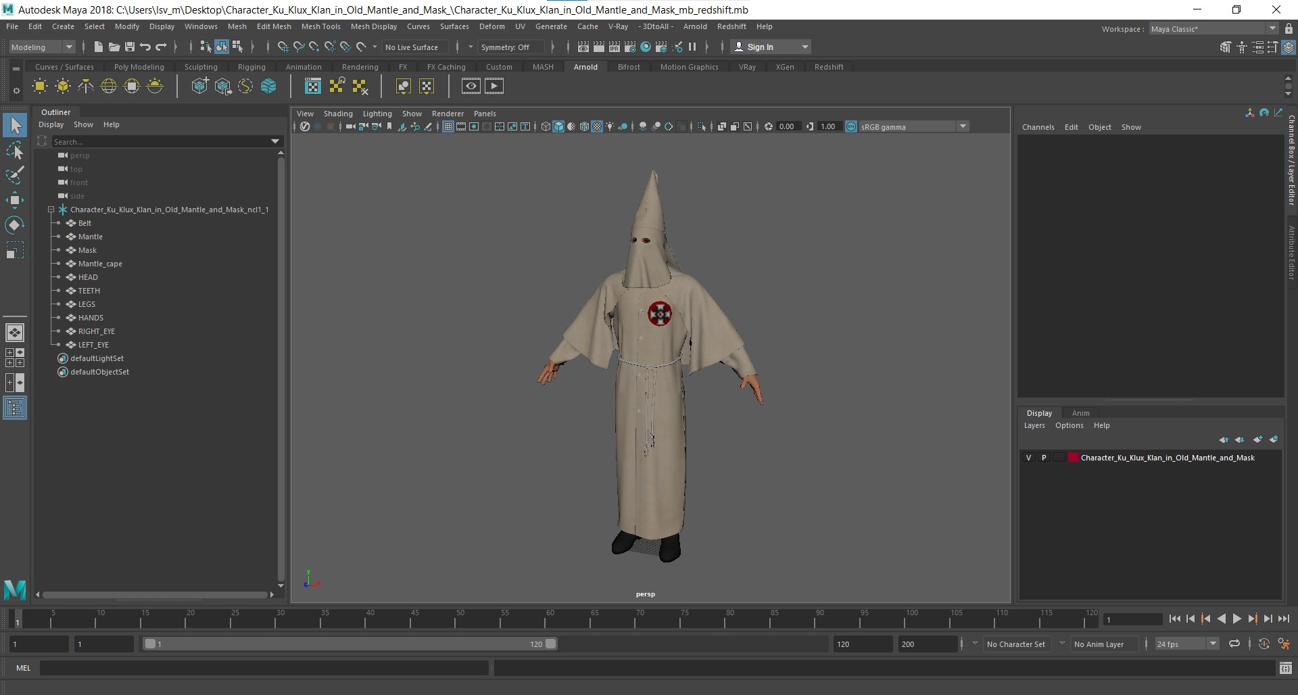Image resolution: width=1298 pixels, height=695 pixels.
Task: Click the red layer color swatch
Action: click(x=1073, y=458)
